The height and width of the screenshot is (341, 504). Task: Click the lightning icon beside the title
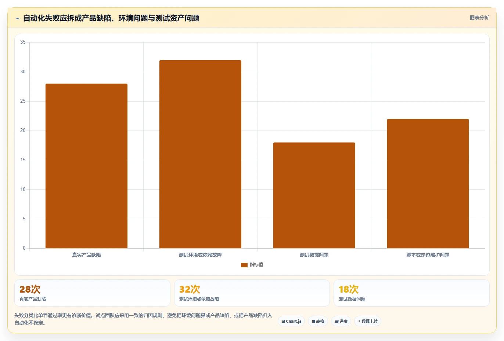pos(17,18)
